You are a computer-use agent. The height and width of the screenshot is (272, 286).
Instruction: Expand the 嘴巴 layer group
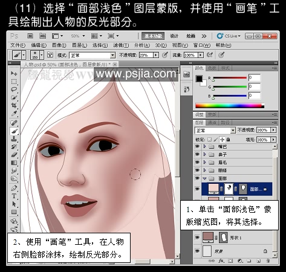click(x=204, y=146)
